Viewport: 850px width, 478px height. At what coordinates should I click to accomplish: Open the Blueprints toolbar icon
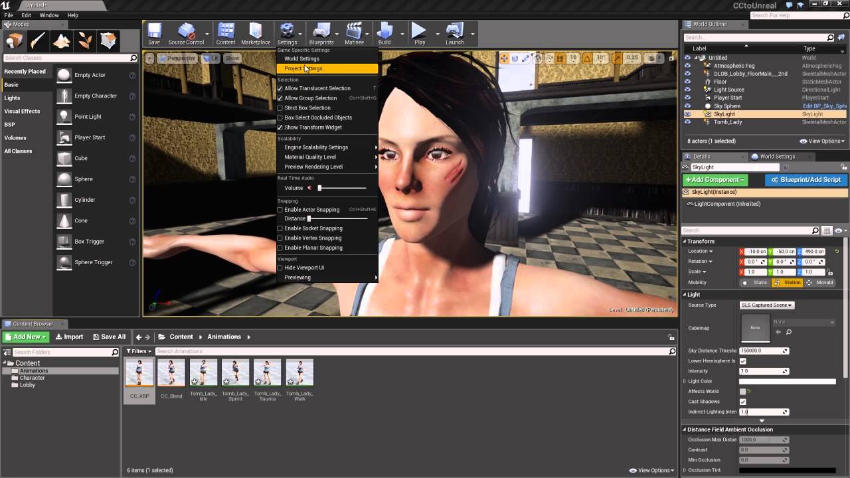[x=321, y=34]
